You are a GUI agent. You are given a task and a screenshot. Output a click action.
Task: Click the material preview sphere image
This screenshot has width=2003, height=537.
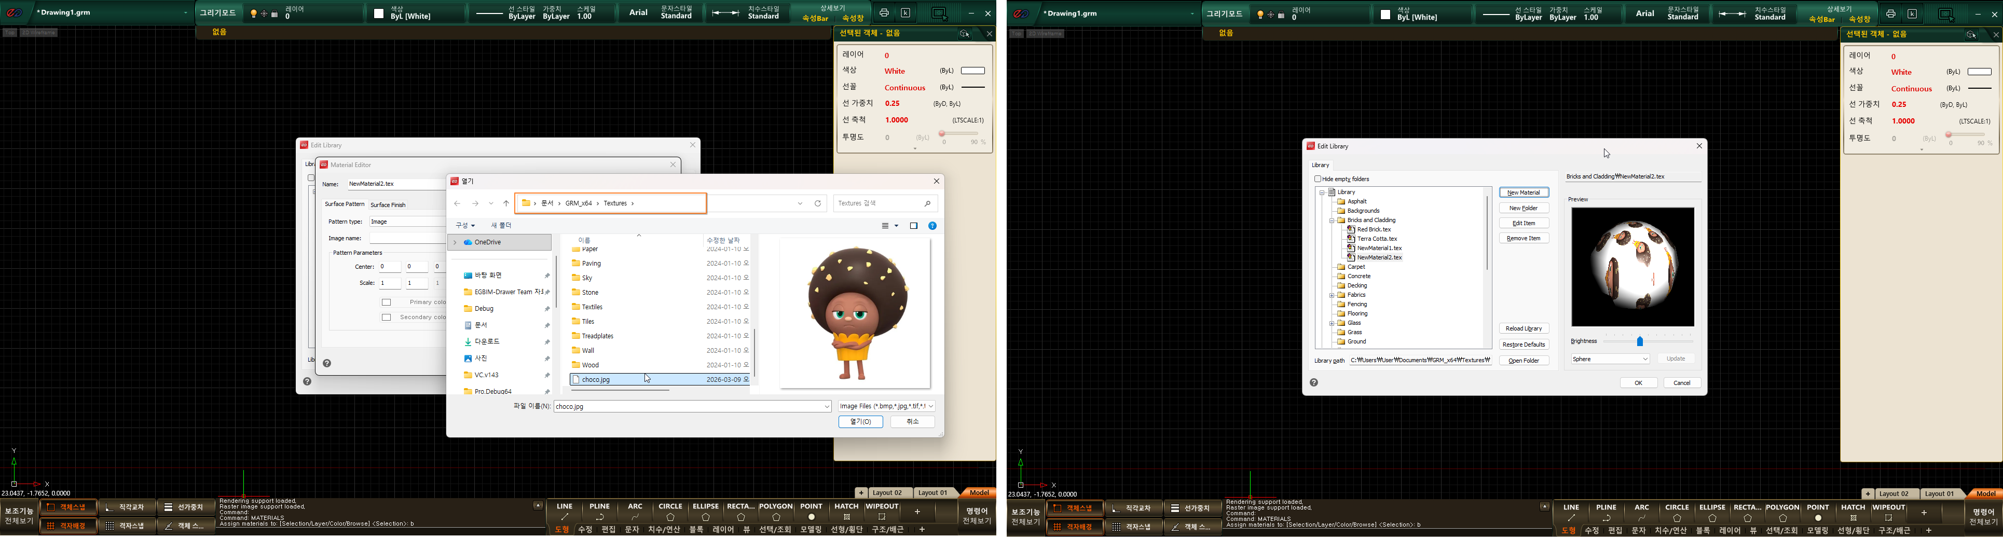point(1633,267)
